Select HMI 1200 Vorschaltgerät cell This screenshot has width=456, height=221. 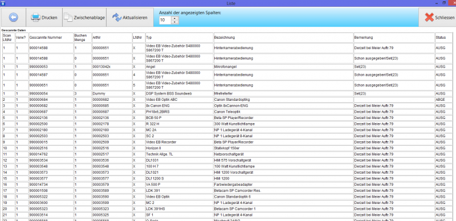point(283,173)
